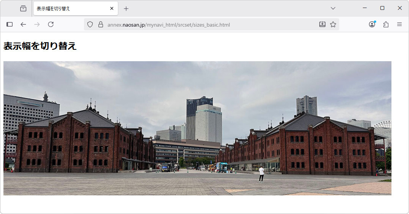Bookmark this page with the star

tap(333, 24)
